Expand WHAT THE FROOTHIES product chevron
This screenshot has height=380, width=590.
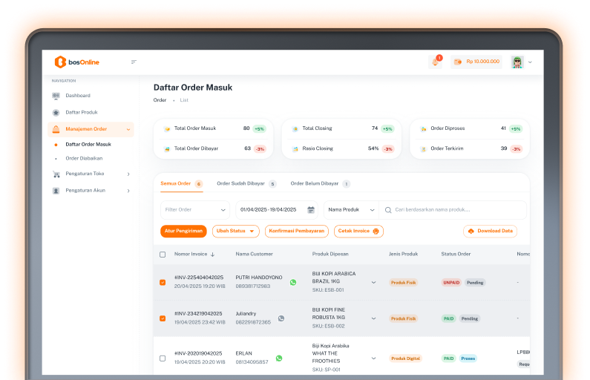(x=373, y=358)
